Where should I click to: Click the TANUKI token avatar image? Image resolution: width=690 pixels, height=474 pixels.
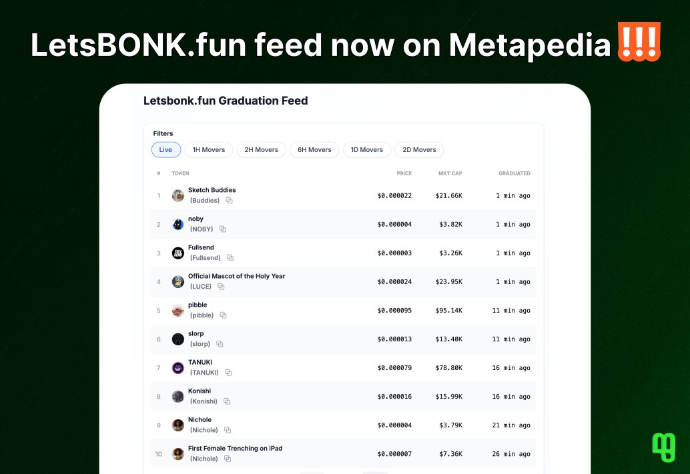tap(178, 367)
